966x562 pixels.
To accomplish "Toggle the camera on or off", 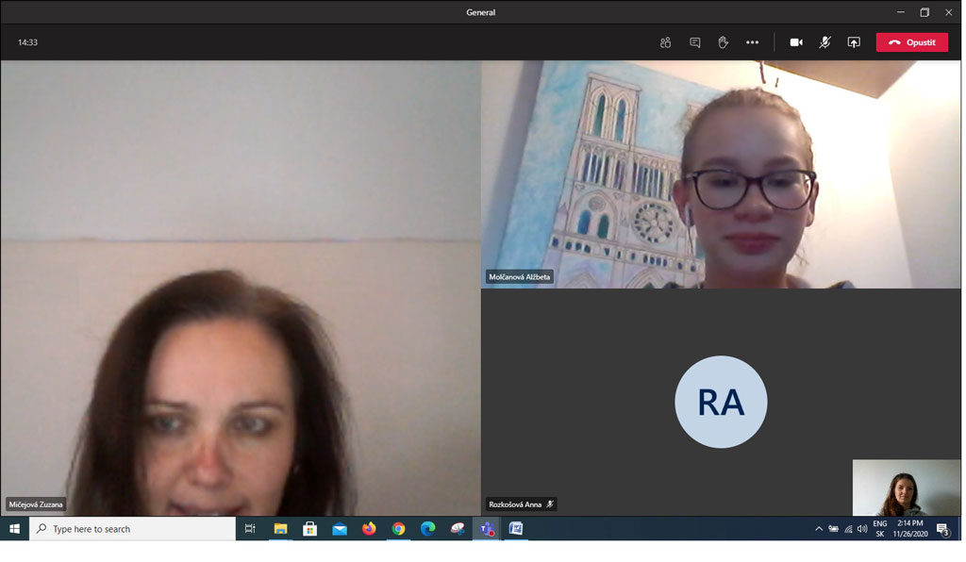I will coord(796,42).
